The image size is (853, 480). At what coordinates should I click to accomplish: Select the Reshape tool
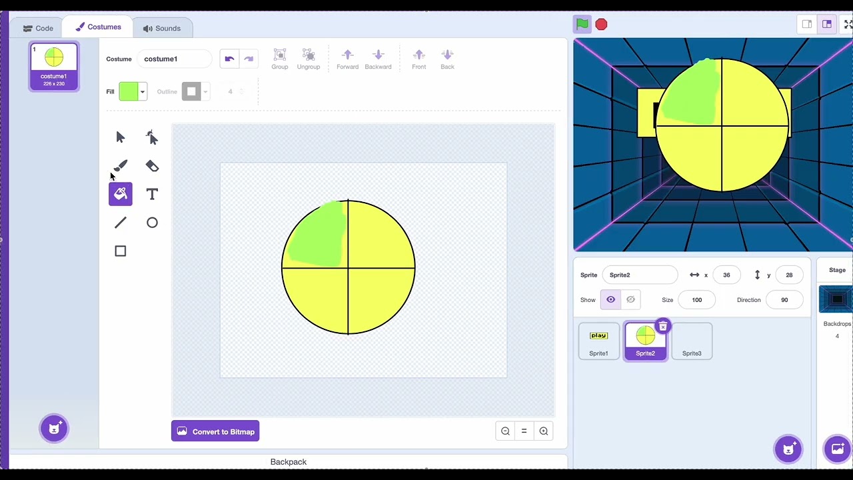[x=152, y=137]
